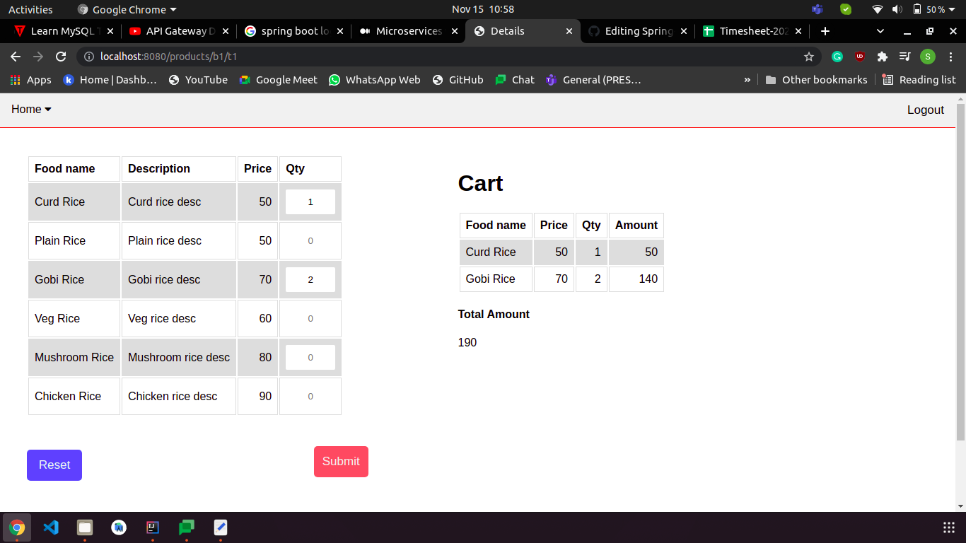The height and width of the screenshot is (543, 966).
Task: Open the GitHub bookmark
Action: coord(458,80)
